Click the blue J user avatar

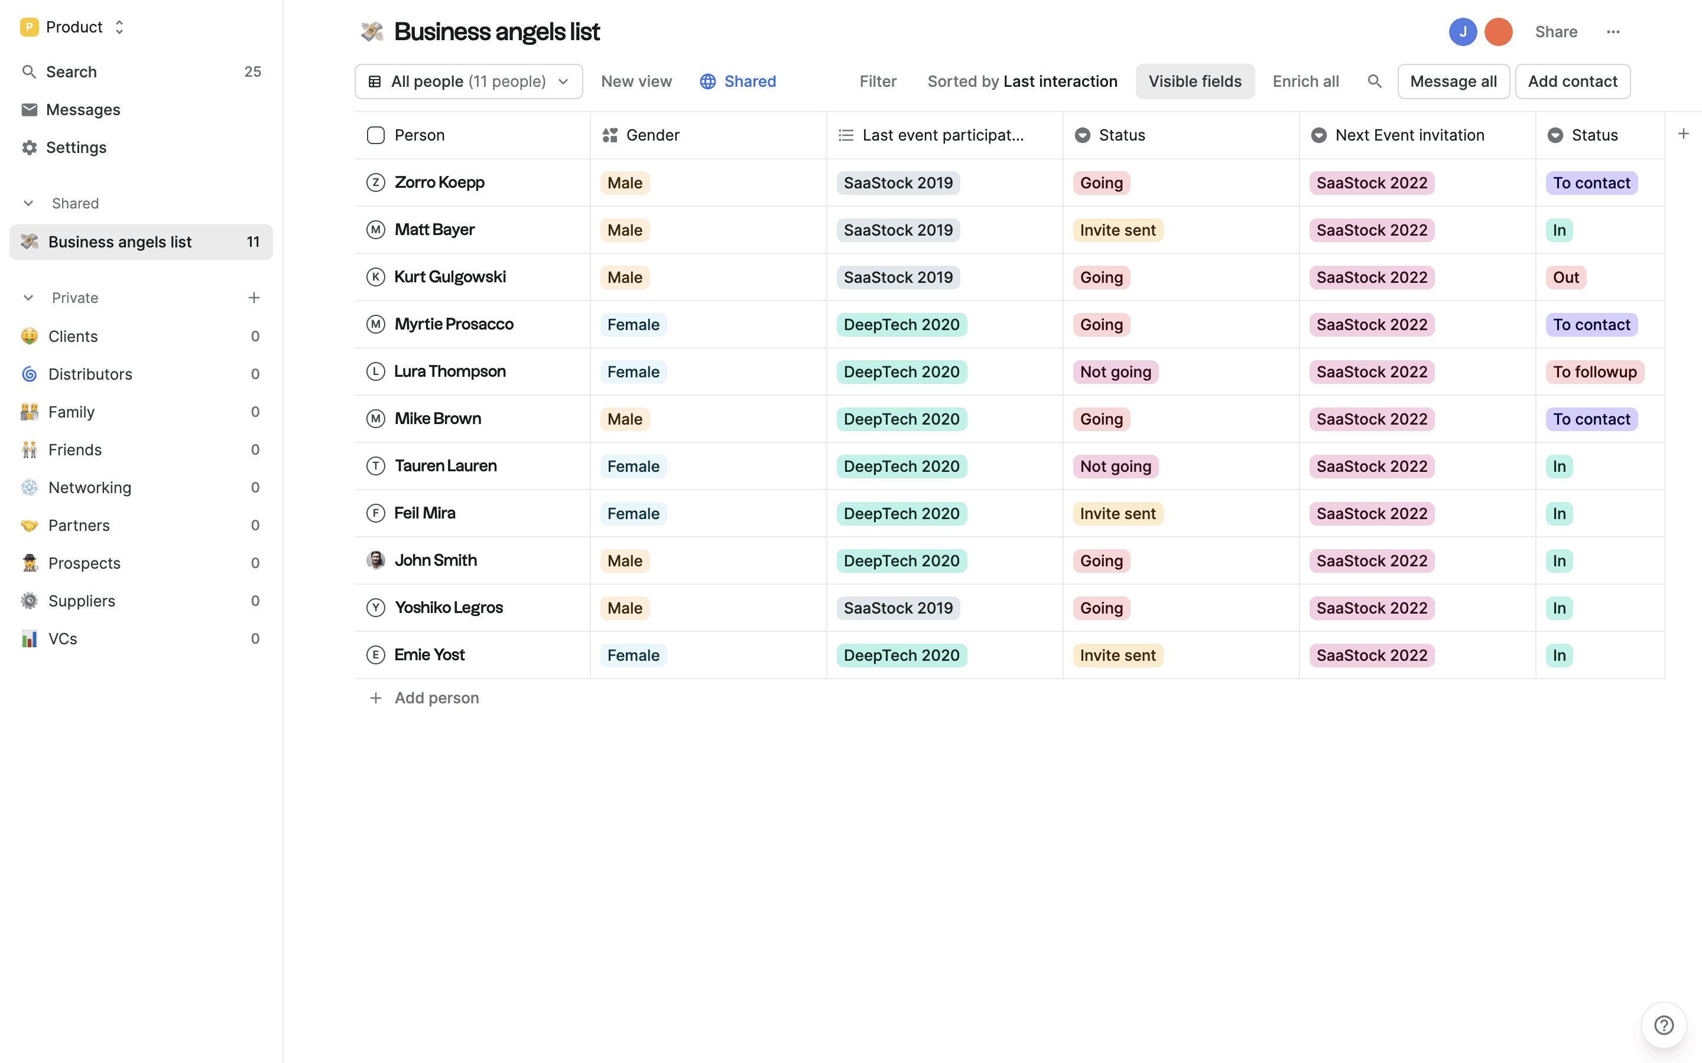point(1462,32)
